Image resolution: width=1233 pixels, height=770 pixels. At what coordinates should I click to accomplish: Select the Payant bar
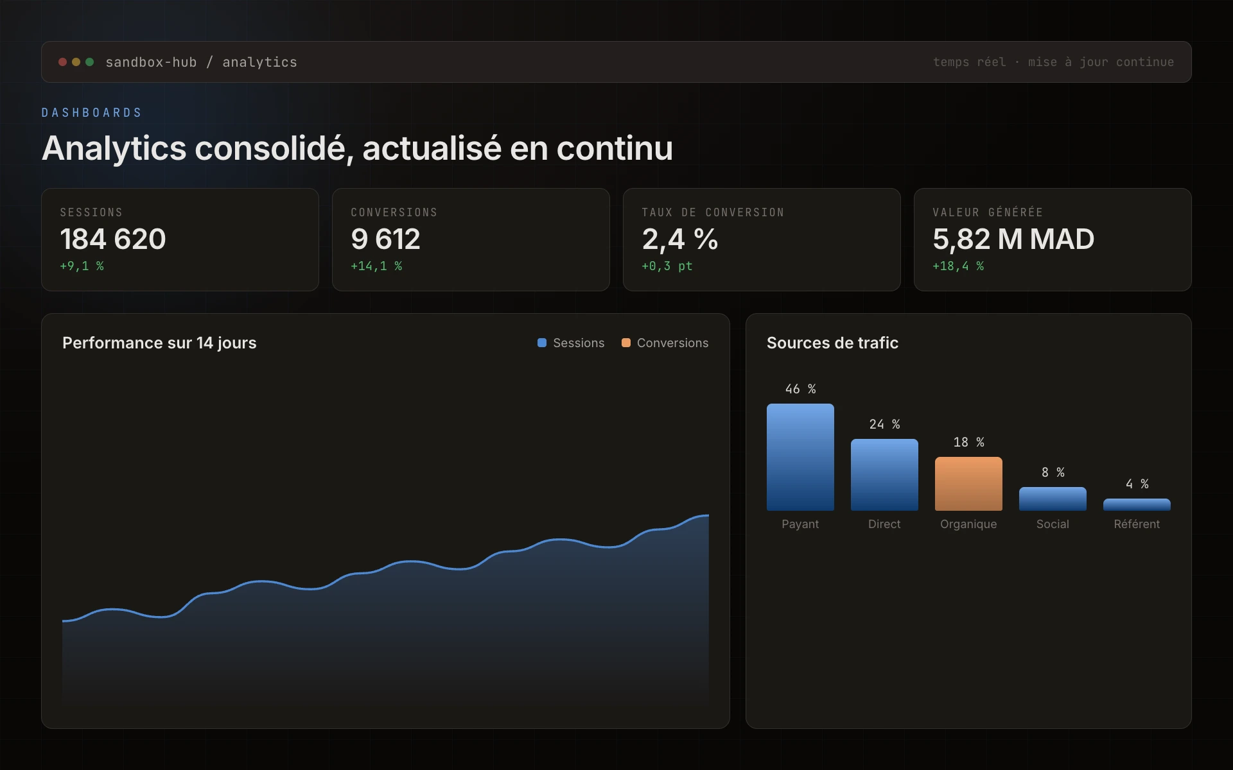(800, 457)
